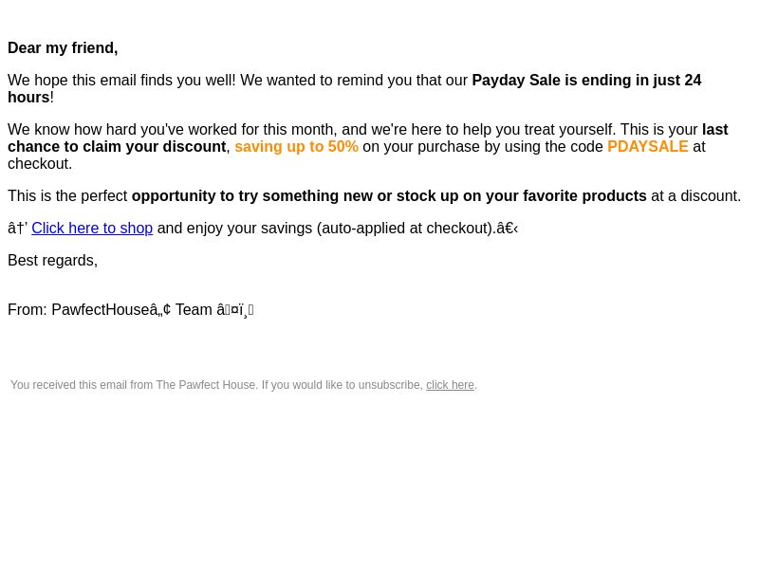Click the garbled arrow symbol before shop link
759x569 pixels.
tap(17, 228)
